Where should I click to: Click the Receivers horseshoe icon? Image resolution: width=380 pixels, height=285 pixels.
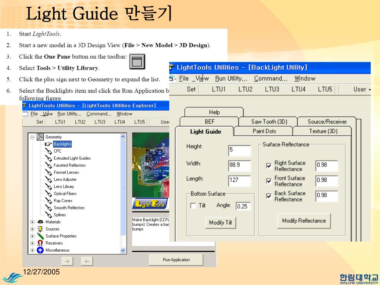point(40,243)
